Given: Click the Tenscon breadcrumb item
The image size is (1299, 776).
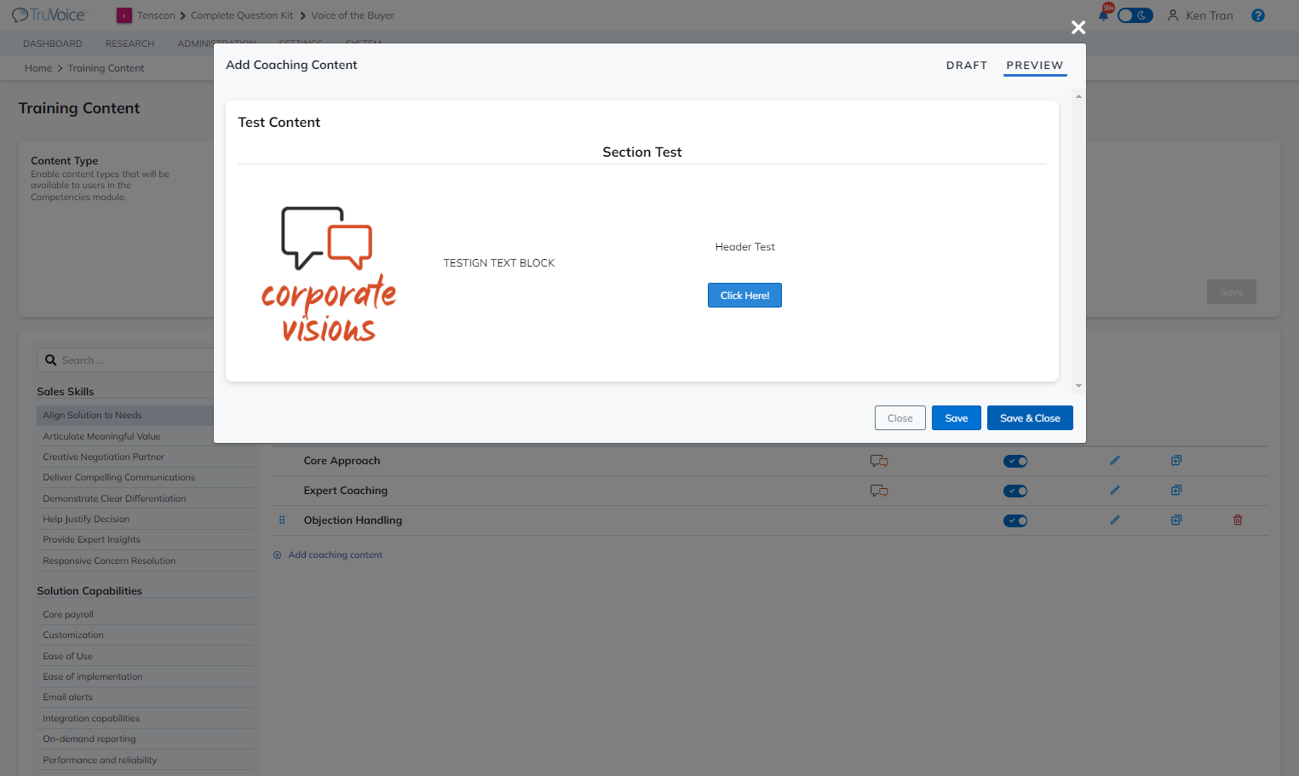Looking at the screenshot, I should [x=156, y=15].
